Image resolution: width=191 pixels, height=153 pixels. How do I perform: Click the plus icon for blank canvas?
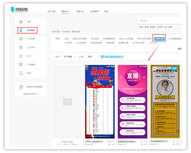point(67,102)
